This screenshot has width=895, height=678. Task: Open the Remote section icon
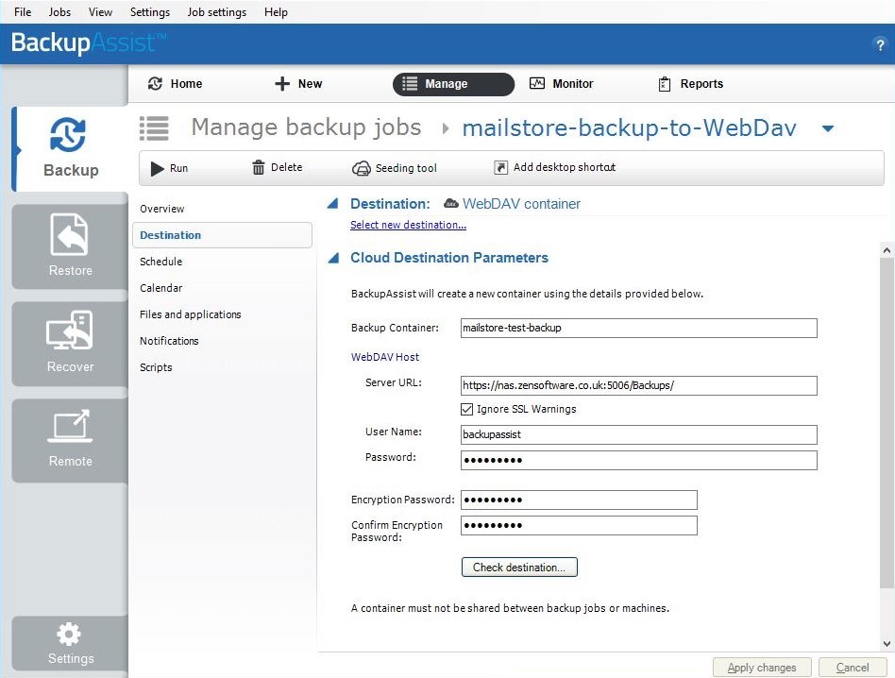(x=70, y=428)
